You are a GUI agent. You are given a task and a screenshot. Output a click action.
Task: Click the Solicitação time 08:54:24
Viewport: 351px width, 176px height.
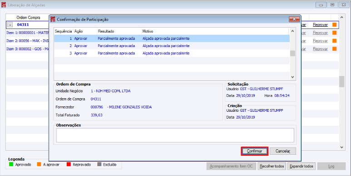(x=282, y=95)
